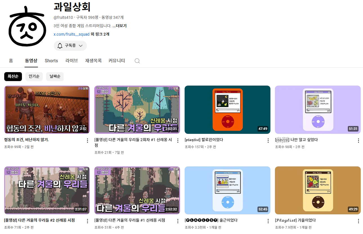Click the options dots beside 출근이었다
Screen dimensions: 363x234
tap(268, 221)
